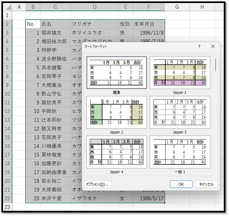Click the date cell 1996/11/8
The image size is (229, 216).
coord(149,33)
